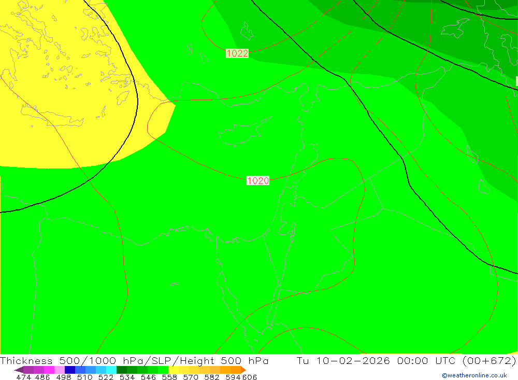Click the (00+672) forecast hour text
The height and width of the screenshot is (380, 518).
pyautogui.click(x=489, y=360)
